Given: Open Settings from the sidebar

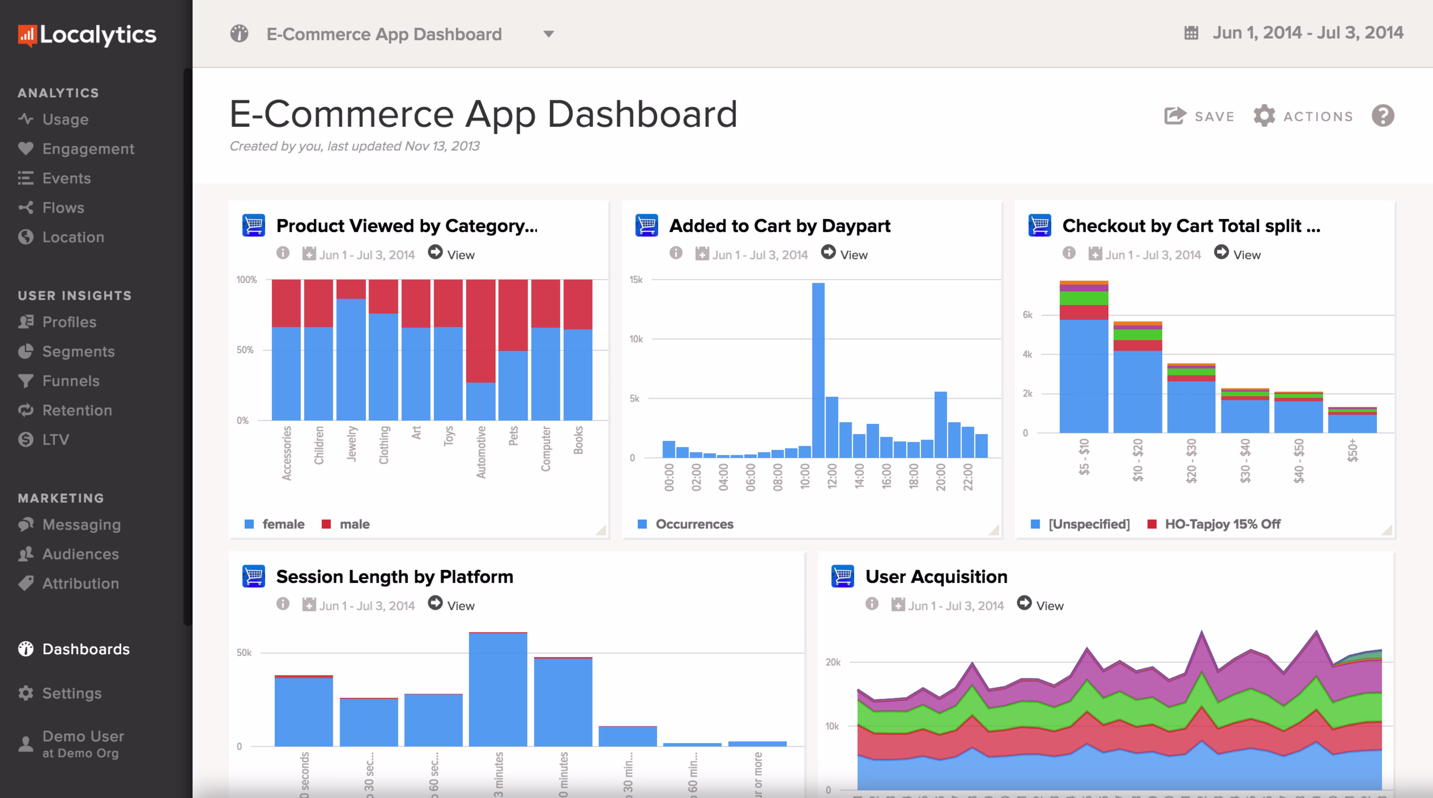Looking at the screenshot, I should [72, 693].
